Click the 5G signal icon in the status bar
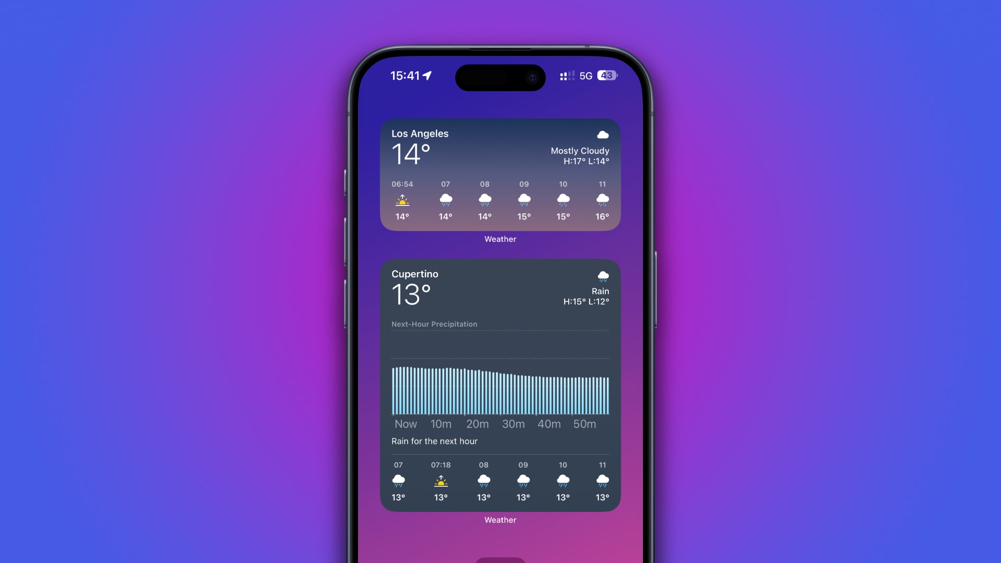This screenshot has height=563, width=1001. click(x=585, y=75)
